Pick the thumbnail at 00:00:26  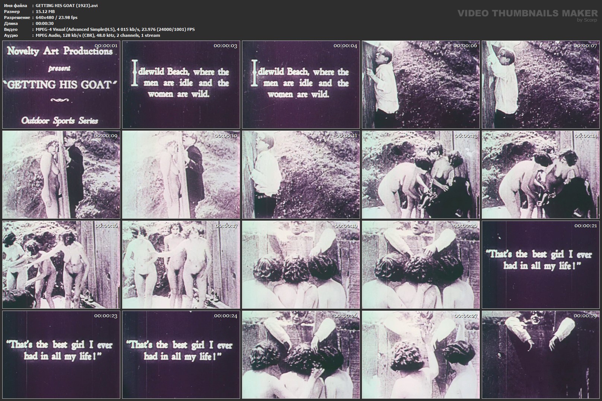click(301, 355)
